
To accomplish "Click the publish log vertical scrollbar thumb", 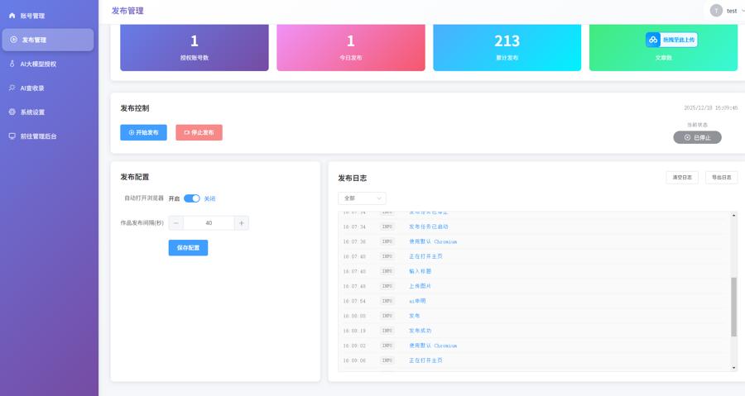I will [x=733, y=307].
